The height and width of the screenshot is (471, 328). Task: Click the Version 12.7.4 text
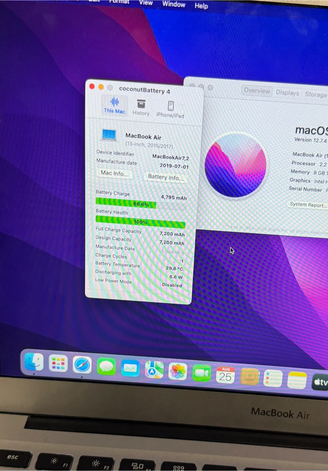point(310,140)
